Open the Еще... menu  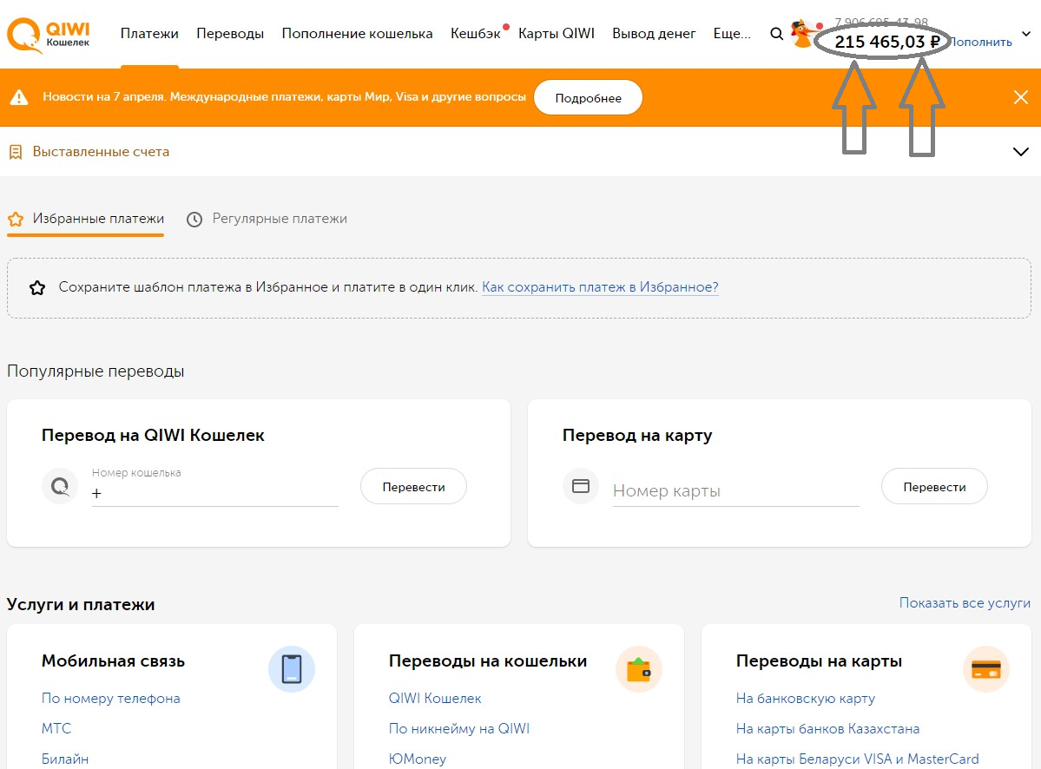coord(732,33)
